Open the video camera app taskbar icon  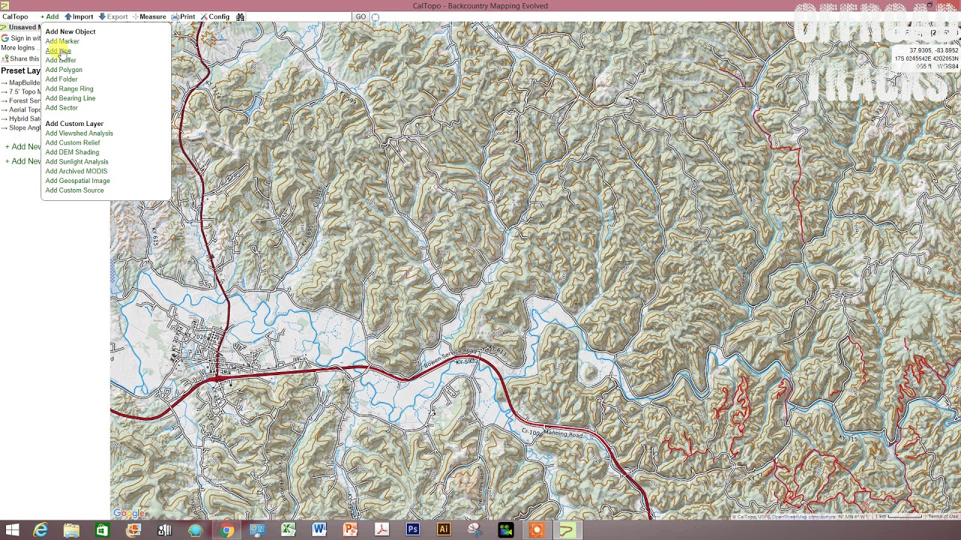coord(505,530)
